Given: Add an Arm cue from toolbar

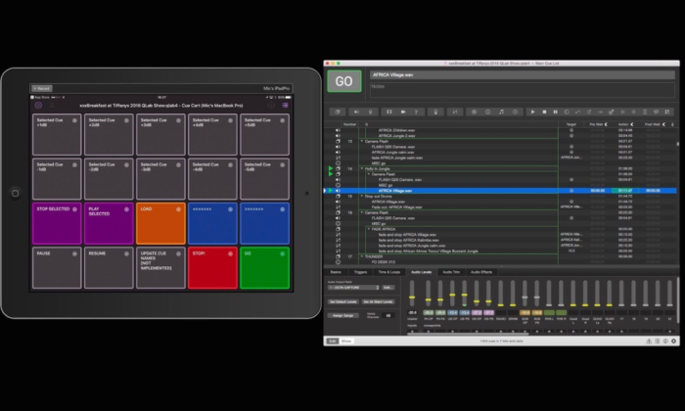Looking at the screenshot, I should pos(622,112).
